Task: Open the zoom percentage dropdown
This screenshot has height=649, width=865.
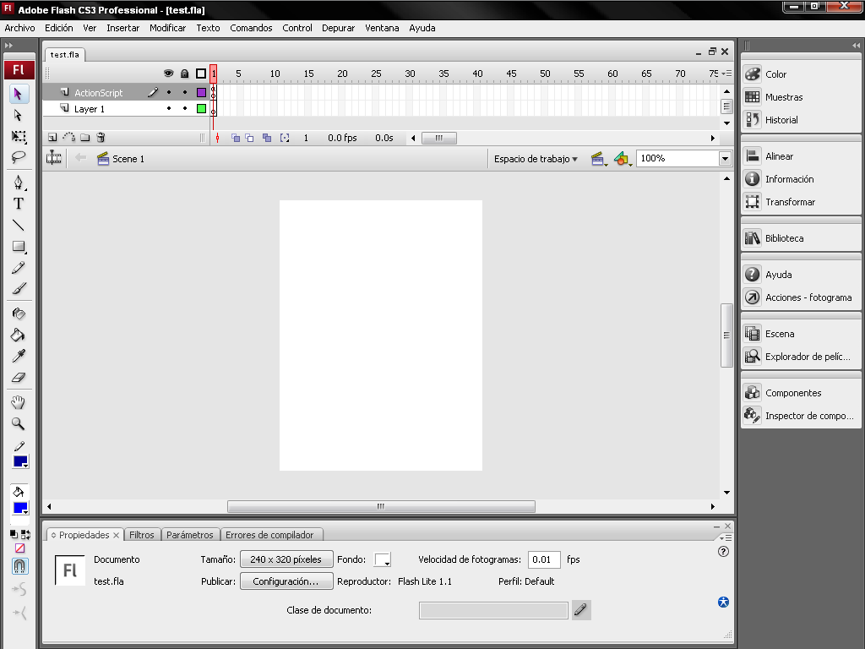Action: click(725, 159)
